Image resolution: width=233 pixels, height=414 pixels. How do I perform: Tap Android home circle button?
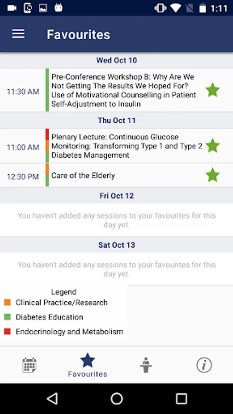click(x=116, y=398)
